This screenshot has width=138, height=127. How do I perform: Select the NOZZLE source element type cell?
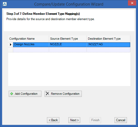[68, 44]
